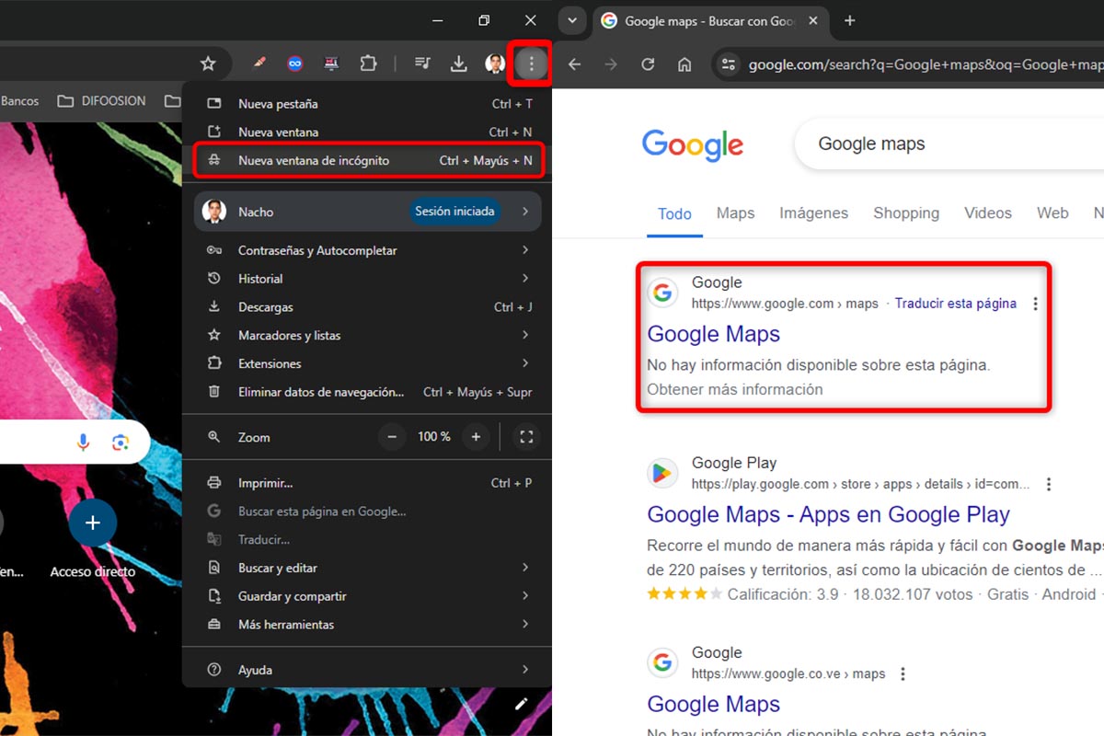Click the Google search box containing Google maps
The height and width of the screenshot is (736, 1104).
coord(949,144)
